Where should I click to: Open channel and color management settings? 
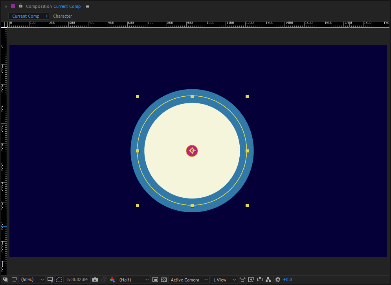pyautogui.click(x=112, y=279)
